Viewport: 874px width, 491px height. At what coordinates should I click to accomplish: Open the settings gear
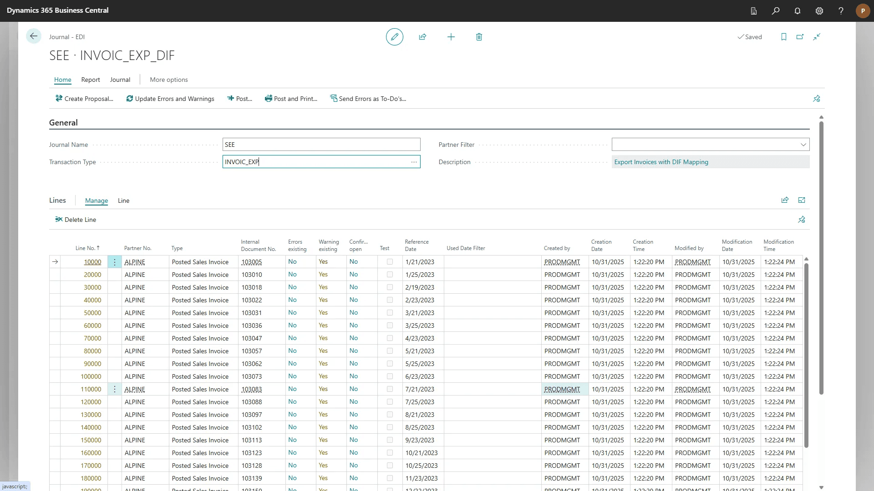click(x=819, y=11)
